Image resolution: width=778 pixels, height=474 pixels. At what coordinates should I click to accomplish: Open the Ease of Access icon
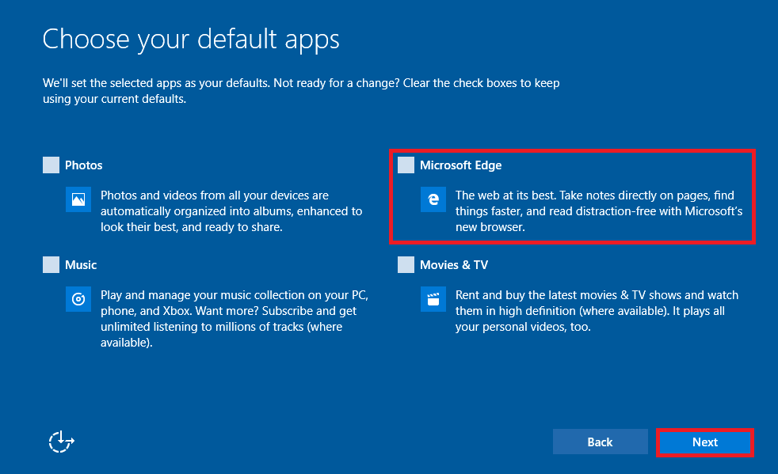[61, 442]
